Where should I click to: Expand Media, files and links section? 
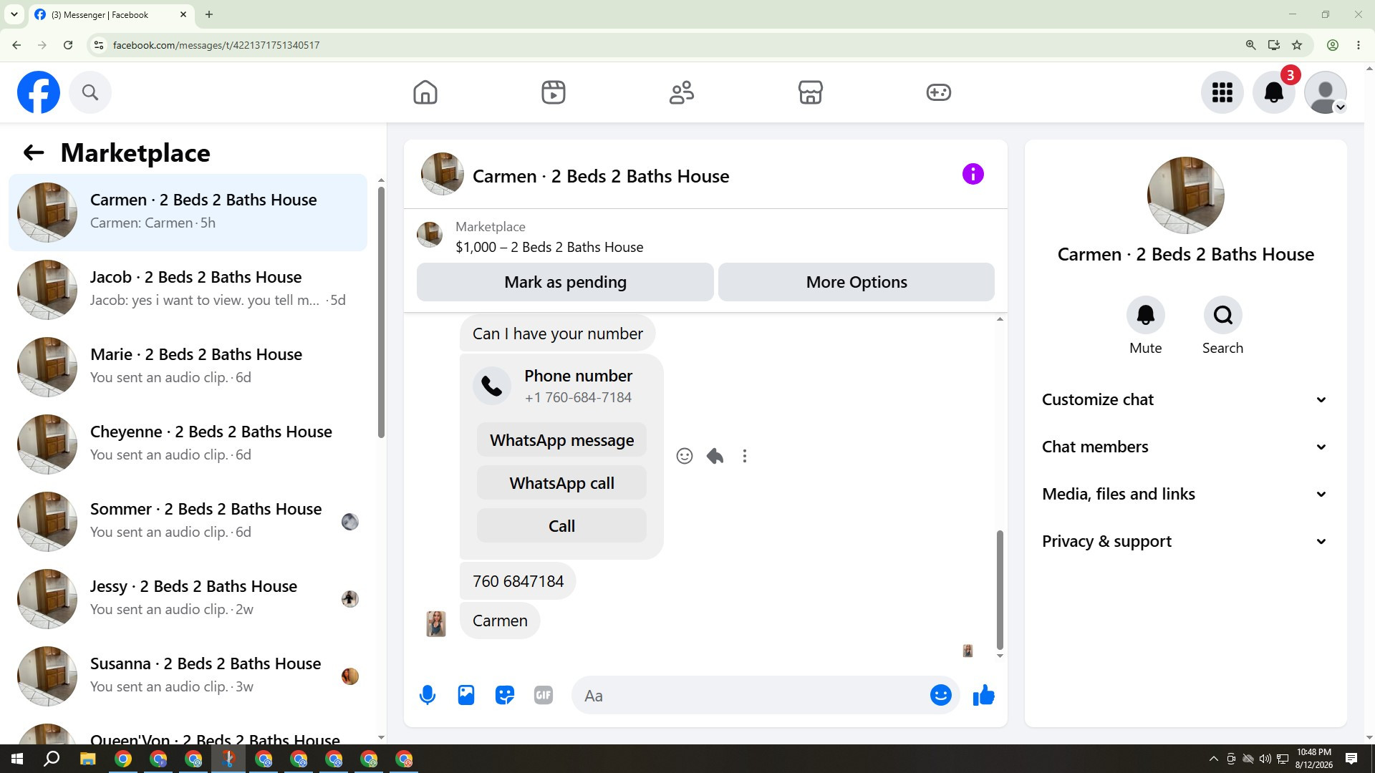point(1185,494)
